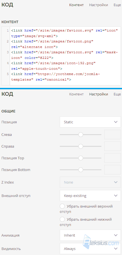Screen dimensions: 122x255
Task: Click the Видимость field label
Action: 11,249
